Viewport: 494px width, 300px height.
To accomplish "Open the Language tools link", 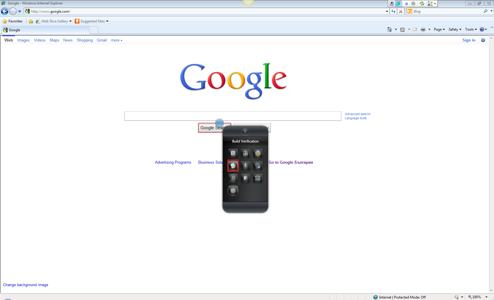I will click(x=356, y=118).
